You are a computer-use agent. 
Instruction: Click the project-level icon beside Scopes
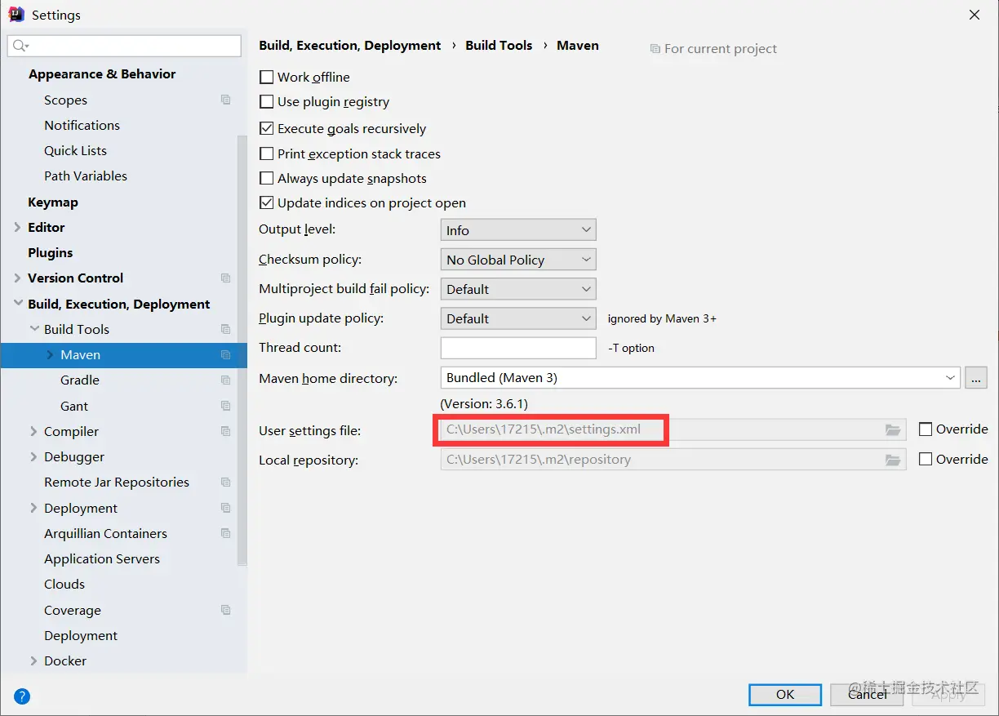point(226,100)
